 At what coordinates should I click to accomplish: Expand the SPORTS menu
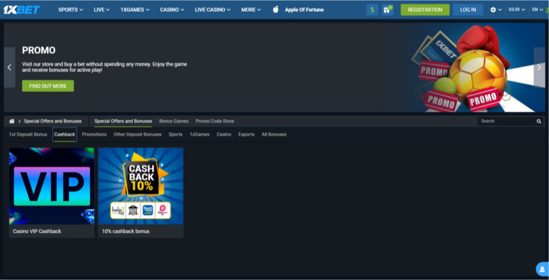71,10
